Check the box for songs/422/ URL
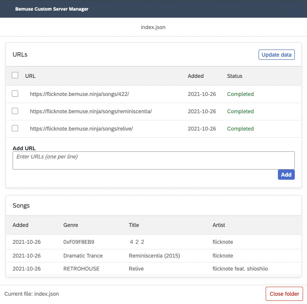307x304 pixels. coord(15,94)
